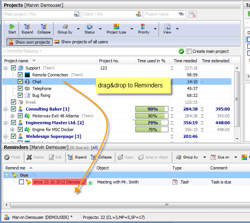Screen dimensions: 250x223
Task: Click the Project name search field
Action: click(160, 14)
